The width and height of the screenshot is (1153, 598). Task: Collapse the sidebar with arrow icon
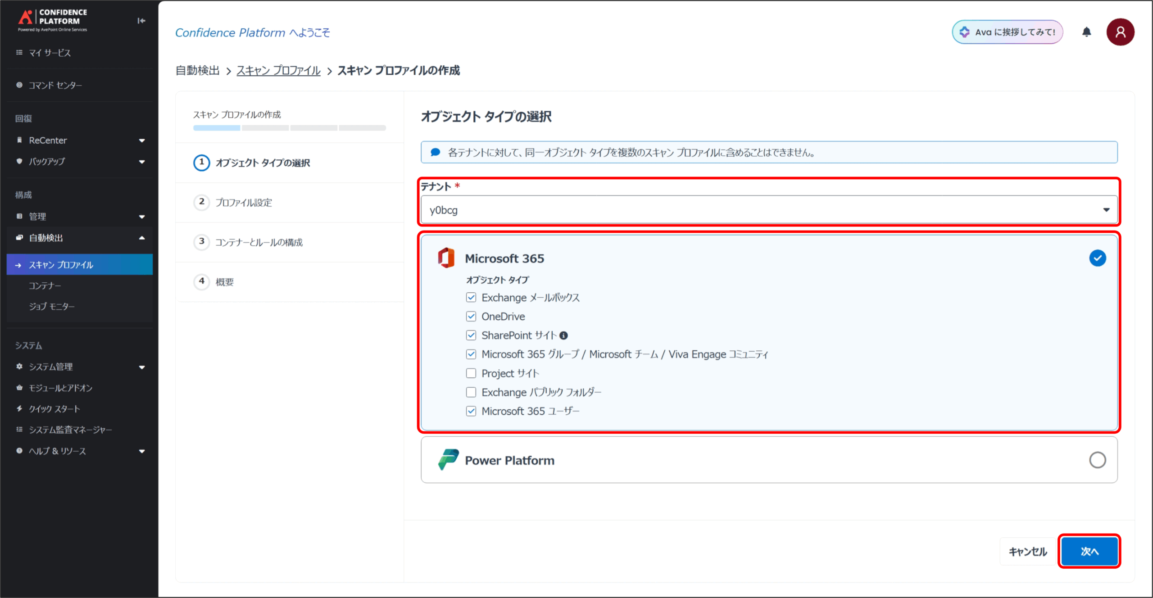pyautogui.click(x=141, y=21)
